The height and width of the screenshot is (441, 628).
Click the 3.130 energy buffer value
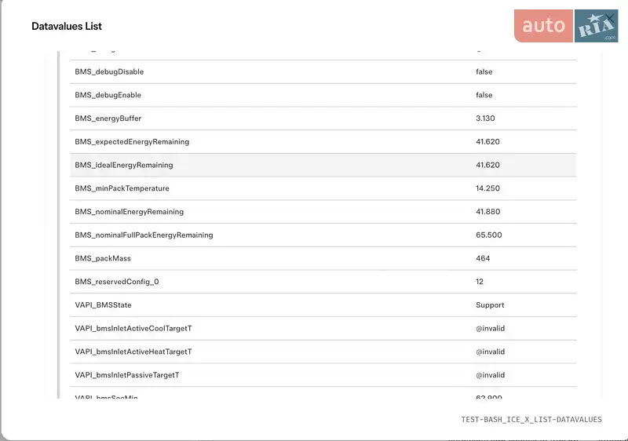tap(485, 118)
